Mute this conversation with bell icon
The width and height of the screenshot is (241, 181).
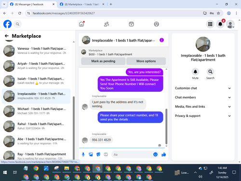pyautogui.click(x=195, y=72)
